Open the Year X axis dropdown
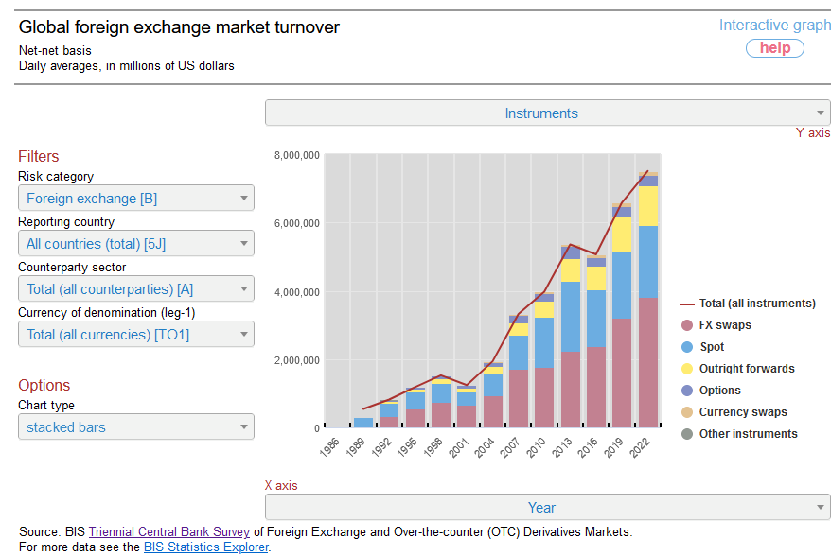 [547, 507]
